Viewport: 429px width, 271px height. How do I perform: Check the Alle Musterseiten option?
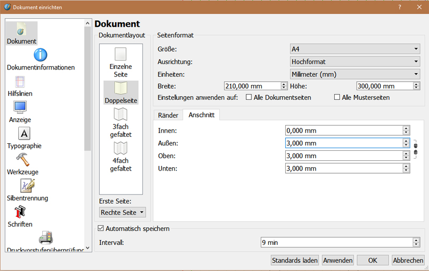[337, 97]
